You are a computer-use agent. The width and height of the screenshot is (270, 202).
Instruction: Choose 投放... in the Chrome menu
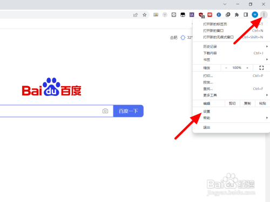[231, 82]
